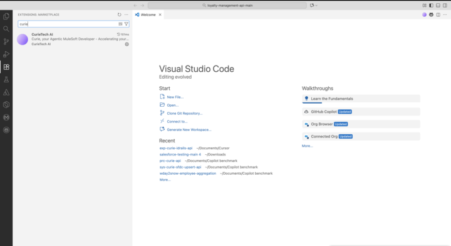This screenshot has height=246, width=451.
Task: Click the Copilot face icon in editor toolbar
Action: tap(431, 14)
